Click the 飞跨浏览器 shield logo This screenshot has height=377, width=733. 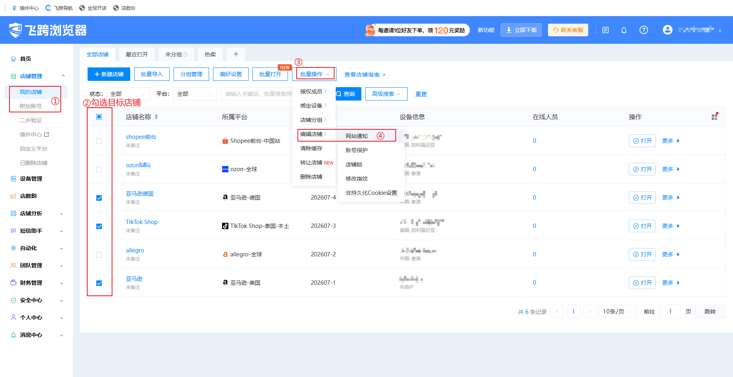[16, 30]
